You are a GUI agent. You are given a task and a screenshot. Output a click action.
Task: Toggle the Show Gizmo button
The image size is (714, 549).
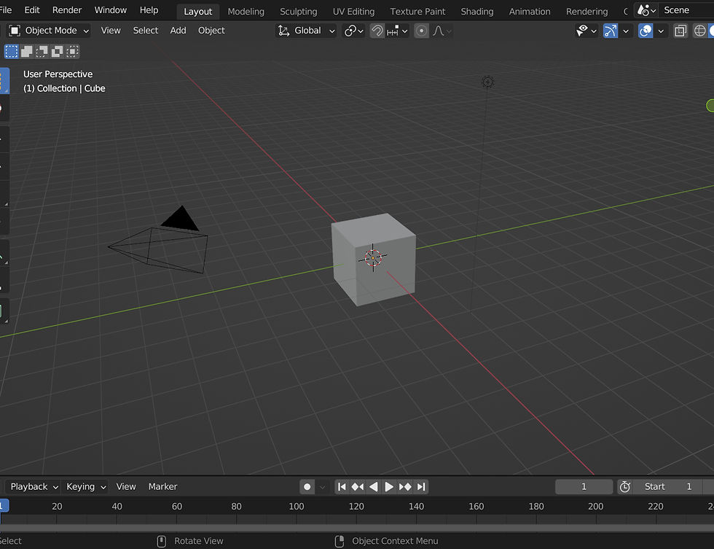611,31
